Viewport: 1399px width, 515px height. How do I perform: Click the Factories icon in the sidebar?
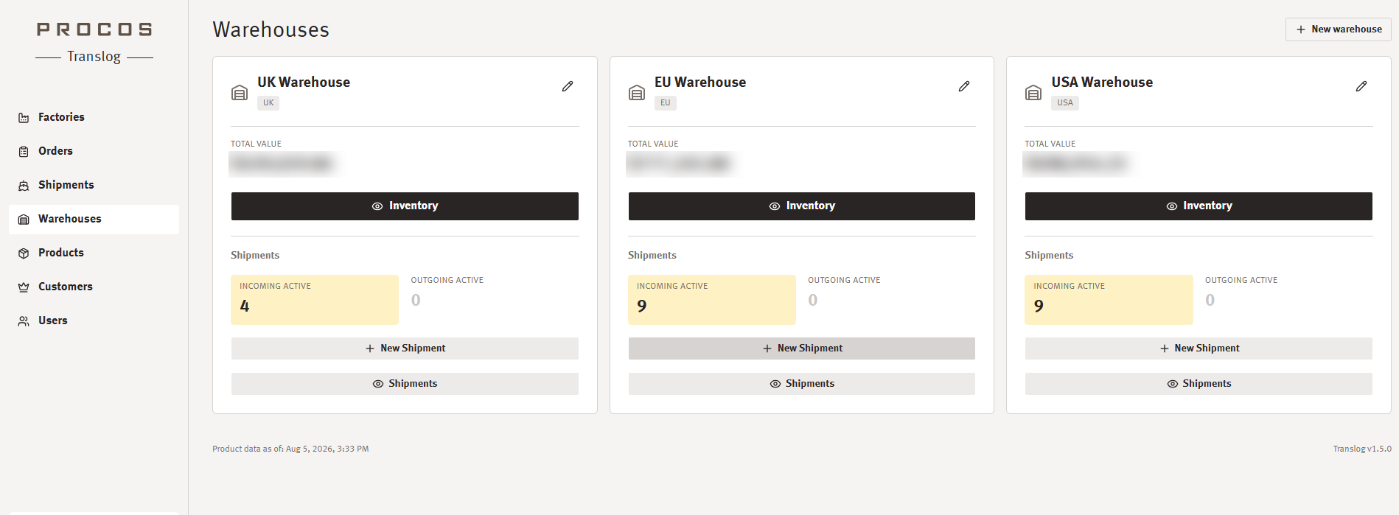(24, 118)
